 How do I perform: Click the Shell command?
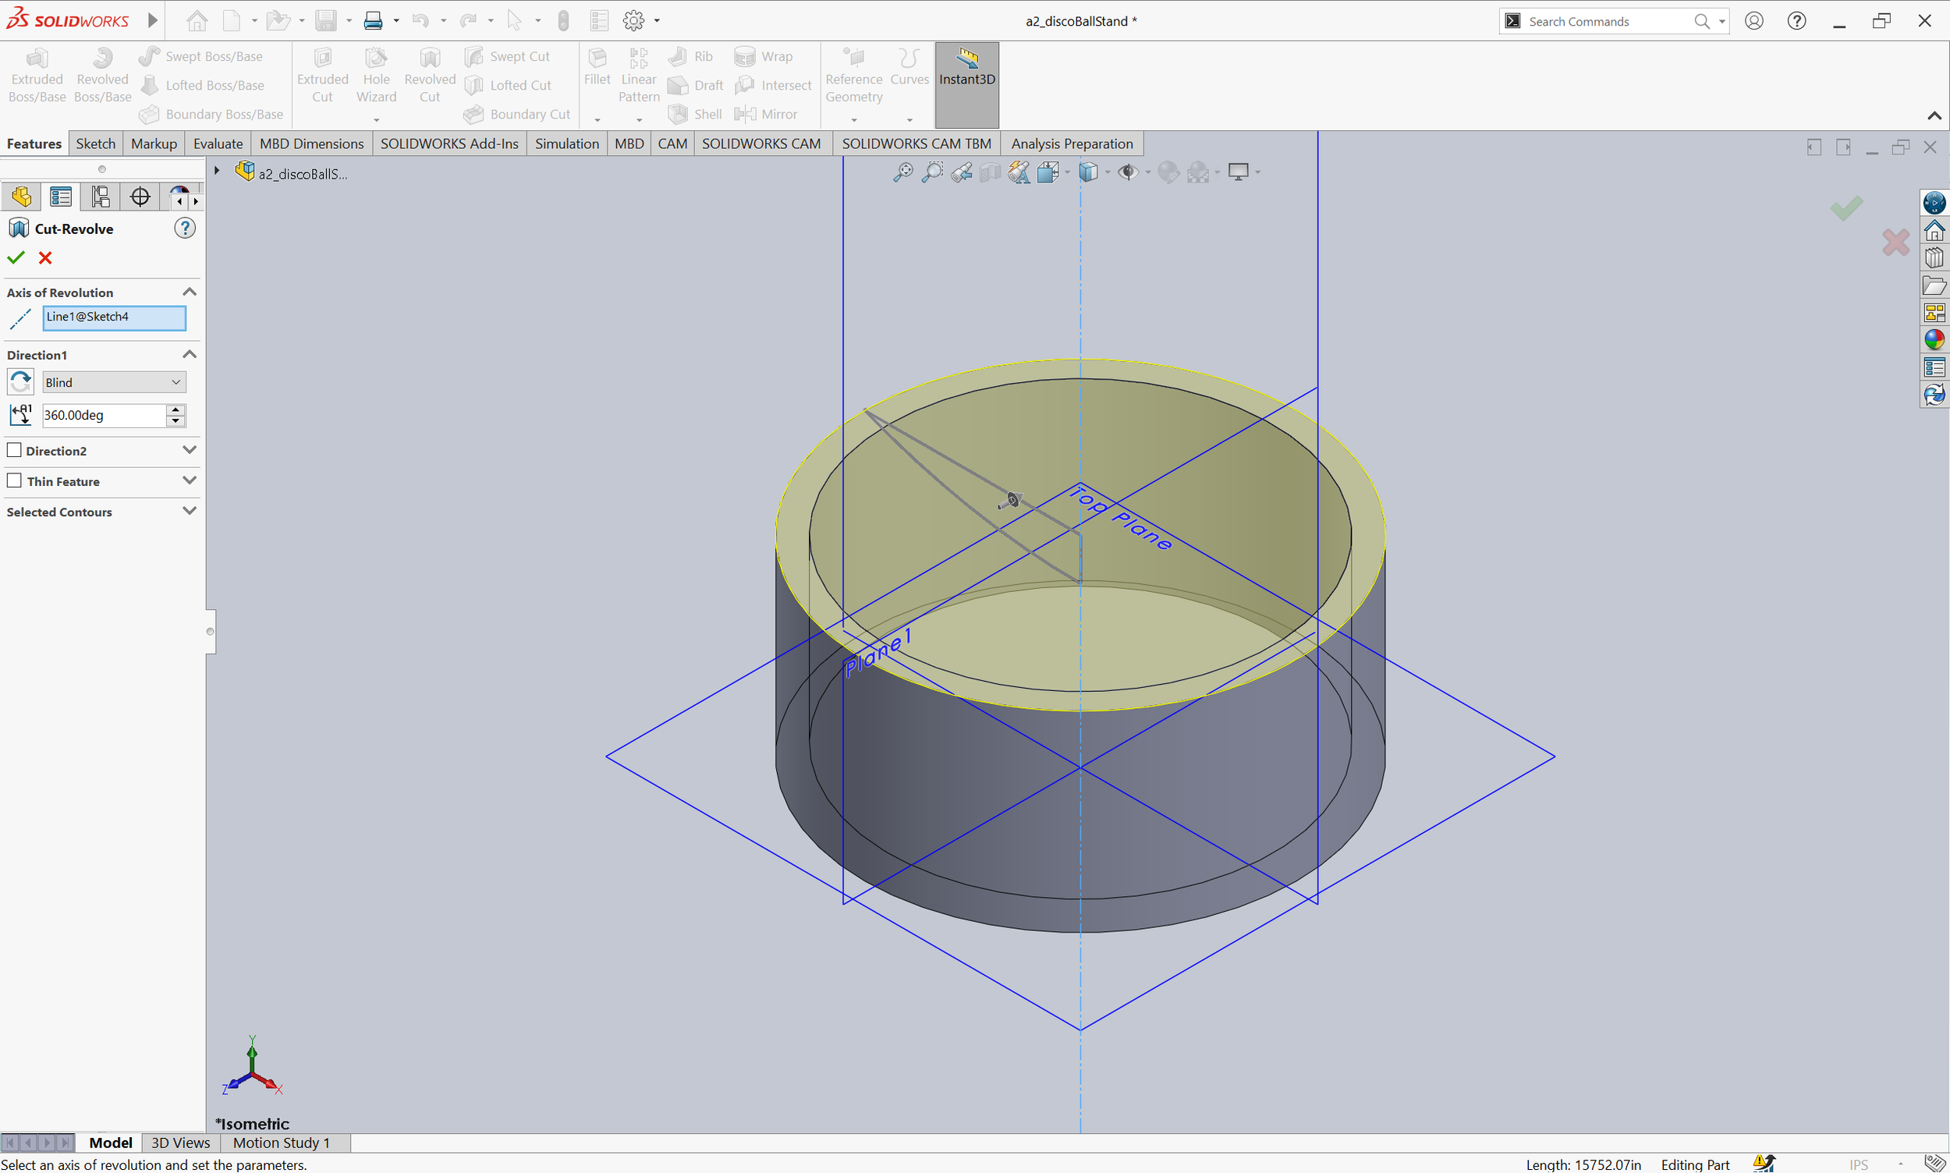(x=695, y=115)
